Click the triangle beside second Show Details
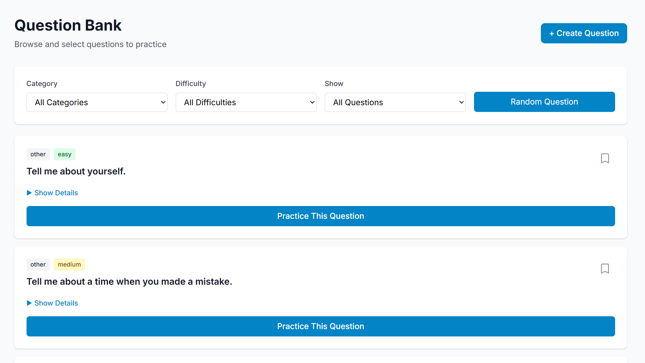The width and height of the screenshot is (645, 363). click(x=29, y=303)
